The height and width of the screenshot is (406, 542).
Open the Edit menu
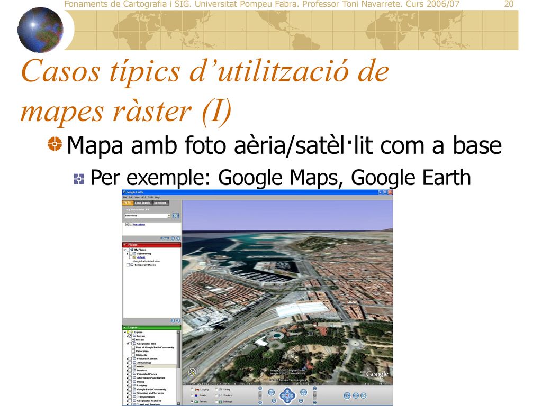coord(130,197)
